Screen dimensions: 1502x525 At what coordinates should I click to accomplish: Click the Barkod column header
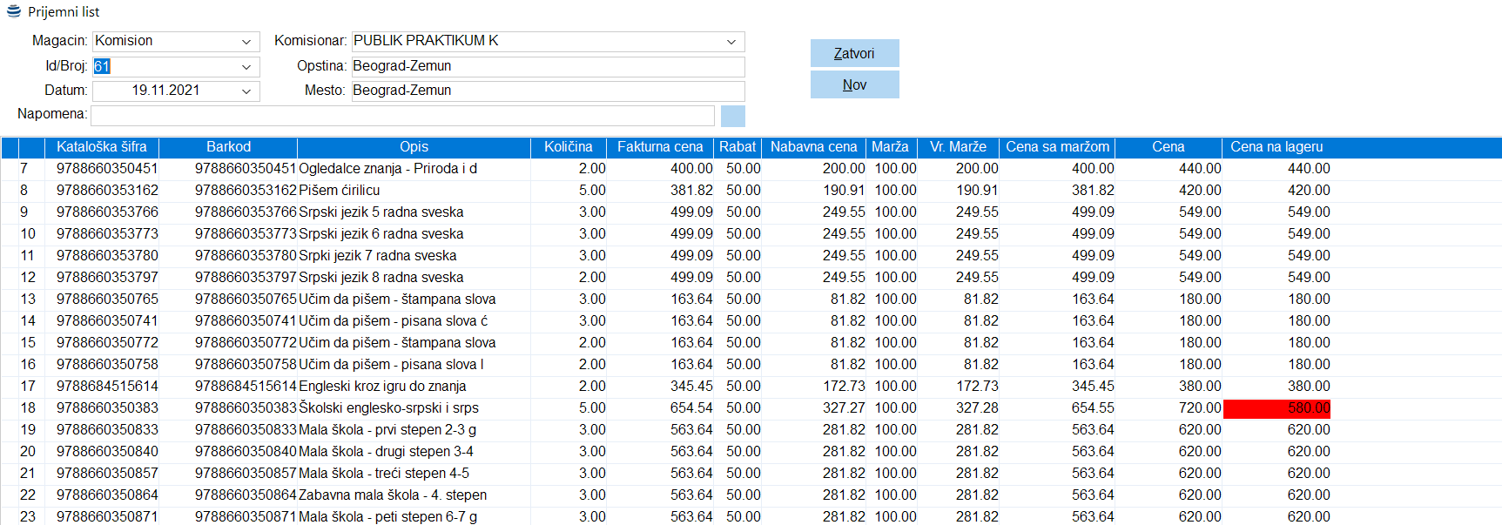228,147
